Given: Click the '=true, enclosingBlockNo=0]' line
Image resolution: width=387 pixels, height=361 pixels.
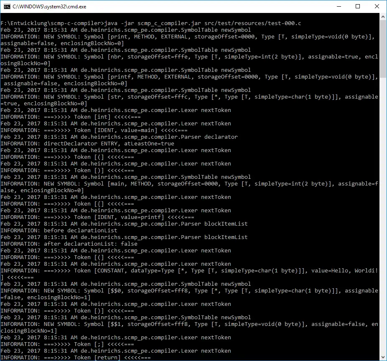Looking at the screenshot, I should pyautogui.click(x=44, y=103).
